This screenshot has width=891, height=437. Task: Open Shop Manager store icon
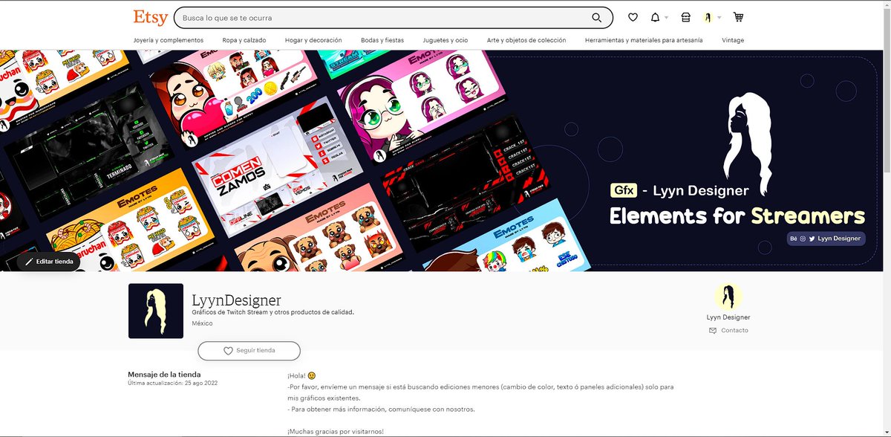[685, 17]
